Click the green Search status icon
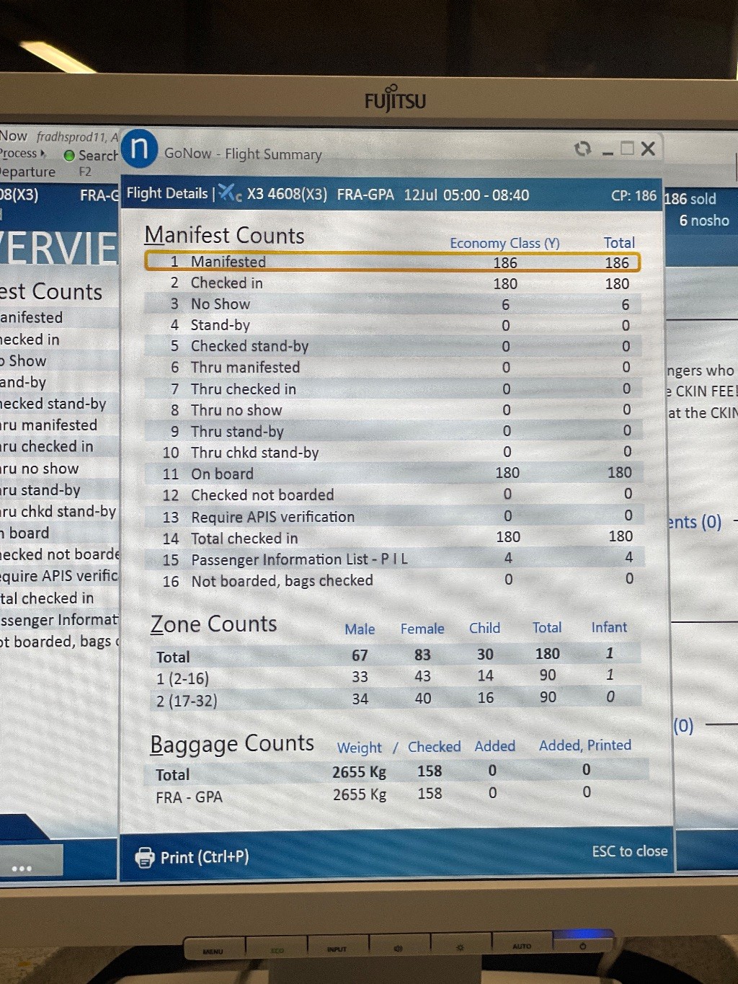This screenshot has height=984, width=738. tap(69, 156)
